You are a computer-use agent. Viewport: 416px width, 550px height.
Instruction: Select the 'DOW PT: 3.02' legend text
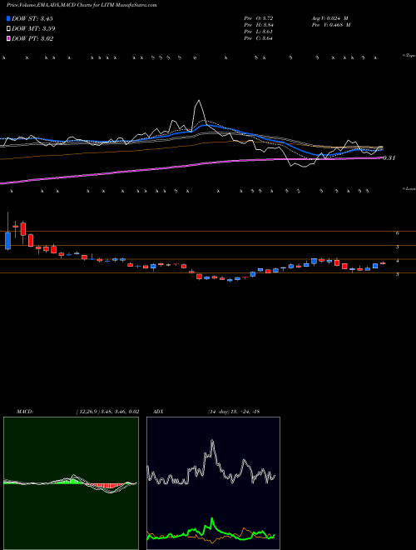pos(32,38)
